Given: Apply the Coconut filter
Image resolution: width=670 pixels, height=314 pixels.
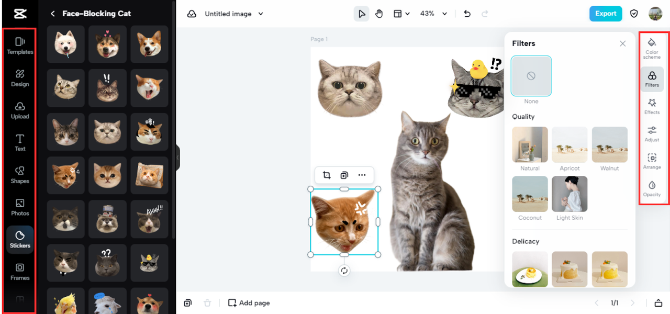Looking at the screenshot, I should [530, 194].
